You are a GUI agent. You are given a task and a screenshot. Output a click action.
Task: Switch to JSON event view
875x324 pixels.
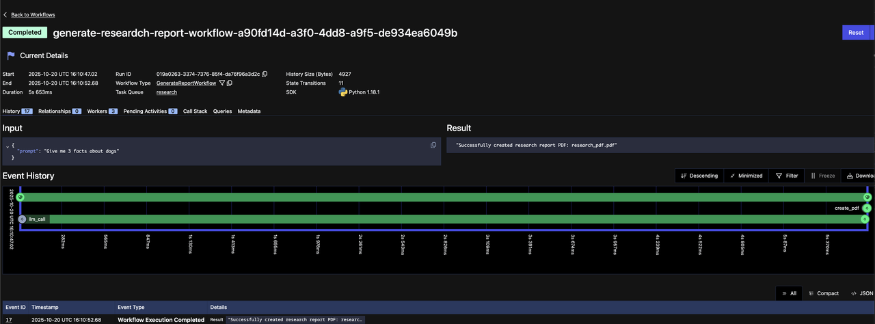tap(862, 293)
